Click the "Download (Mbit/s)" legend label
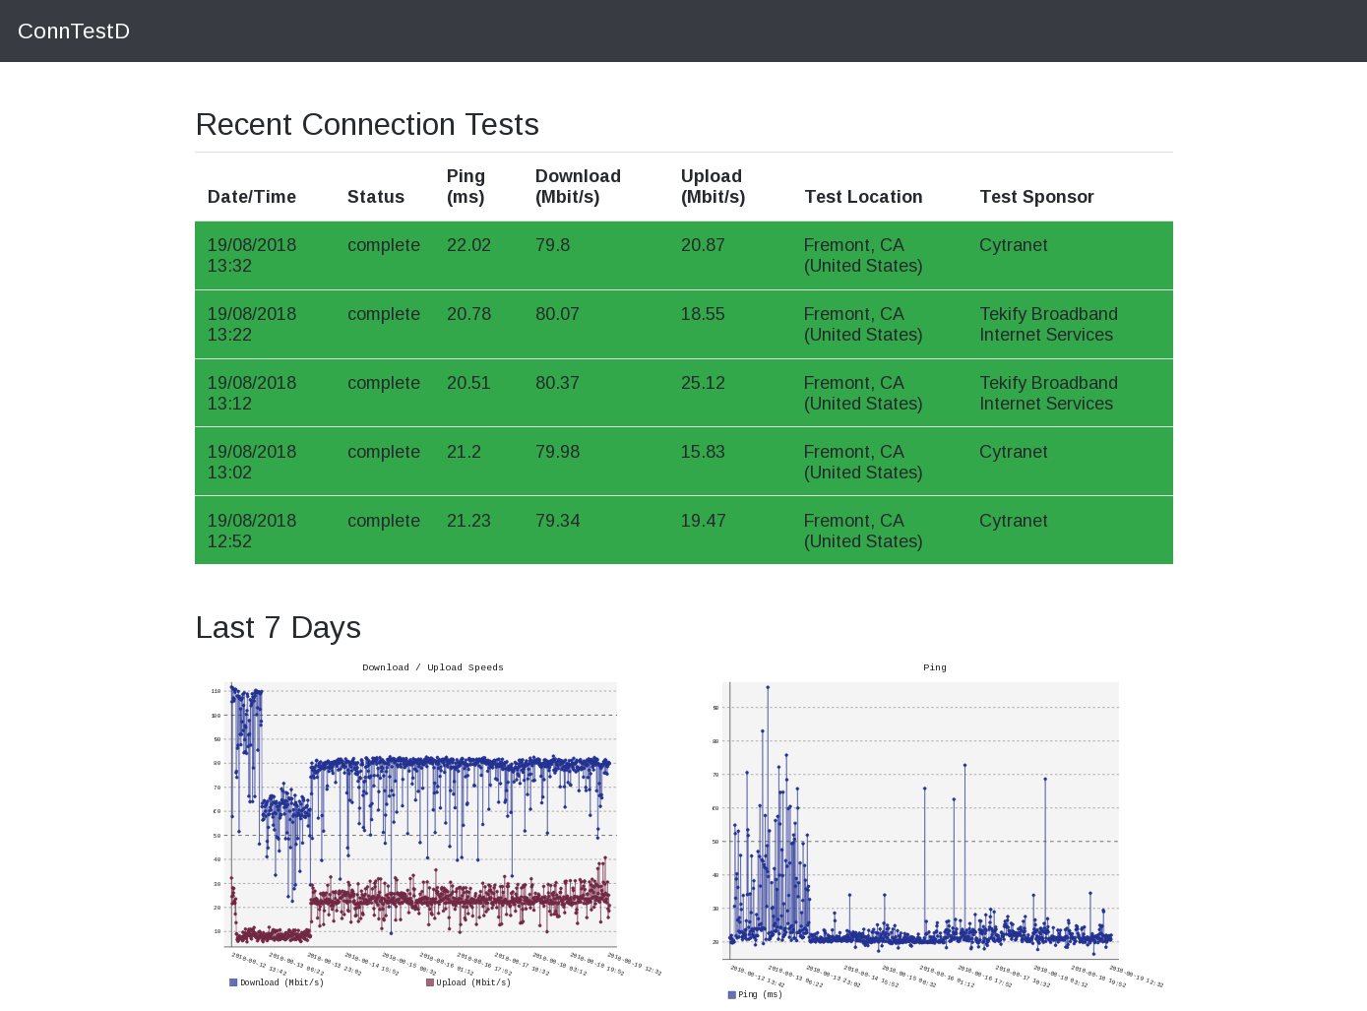1367x1011 pixels. click(x=281, y=982)
